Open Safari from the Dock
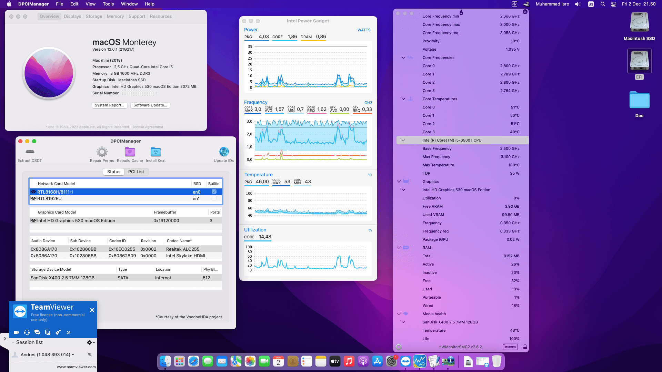Viewport: 662px width, 372px height. pos(193,361)
